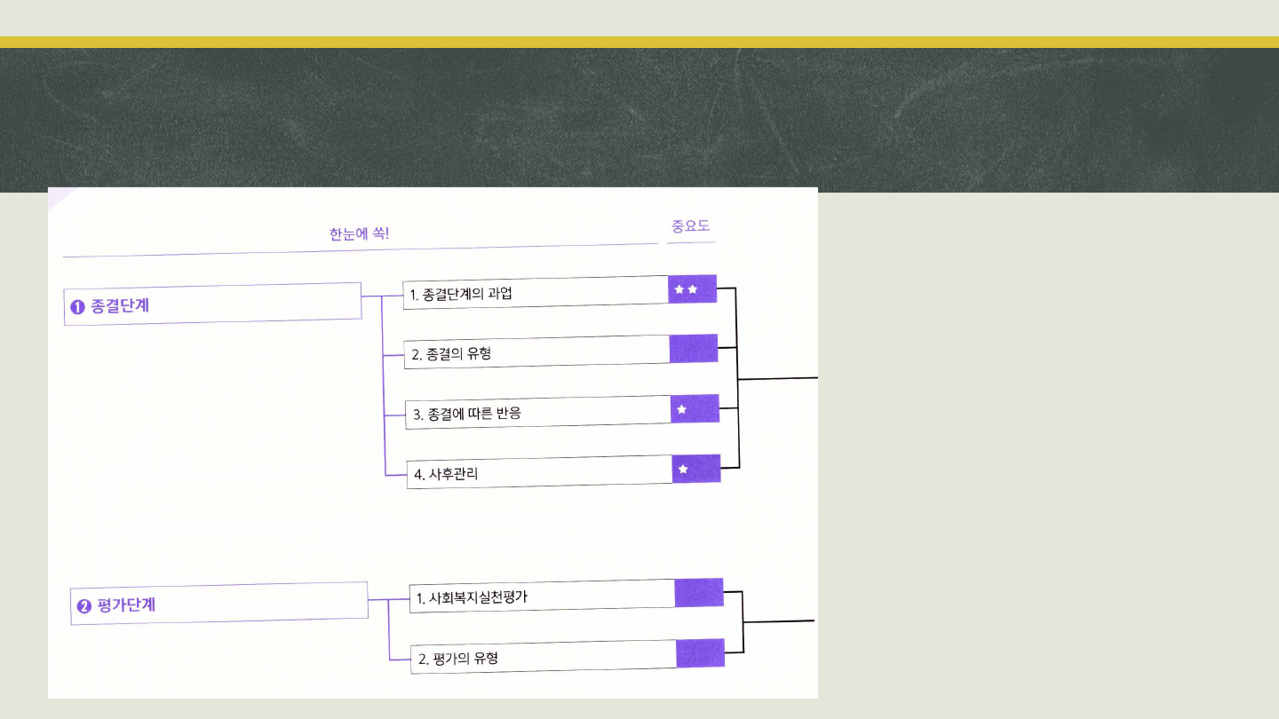The image size is (1279, 719).
Task: Choose the '4. 사후관리' item
Action: click(539, 472)
